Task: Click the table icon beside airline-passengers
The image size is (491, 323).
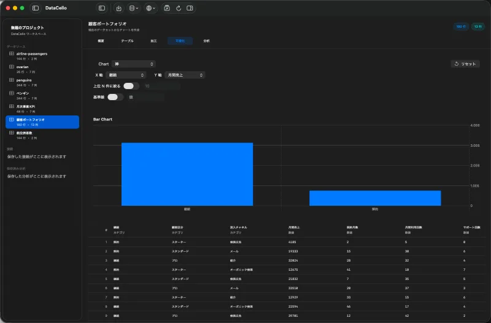Action: pos(12,54)
